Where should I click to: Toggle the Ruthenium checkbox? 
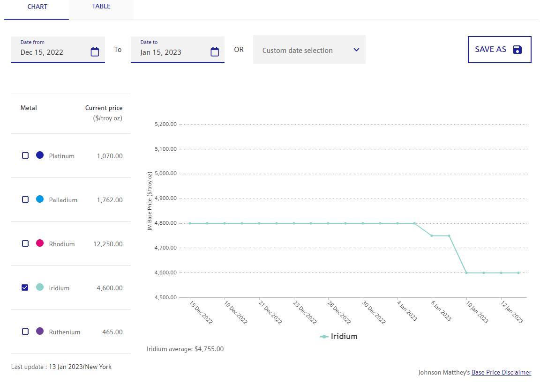[25, 331]
